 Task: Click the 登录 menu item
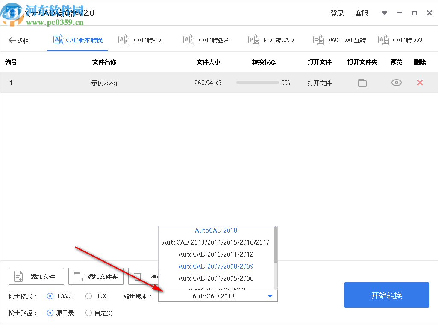pyautogui.click(x=337, y=13)
